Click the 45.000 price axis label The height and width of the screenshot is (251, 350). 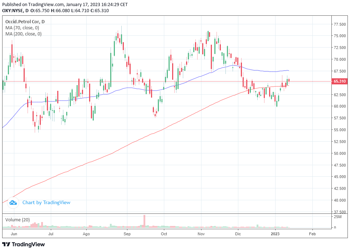pyautogui.click(x=340, y=177)
